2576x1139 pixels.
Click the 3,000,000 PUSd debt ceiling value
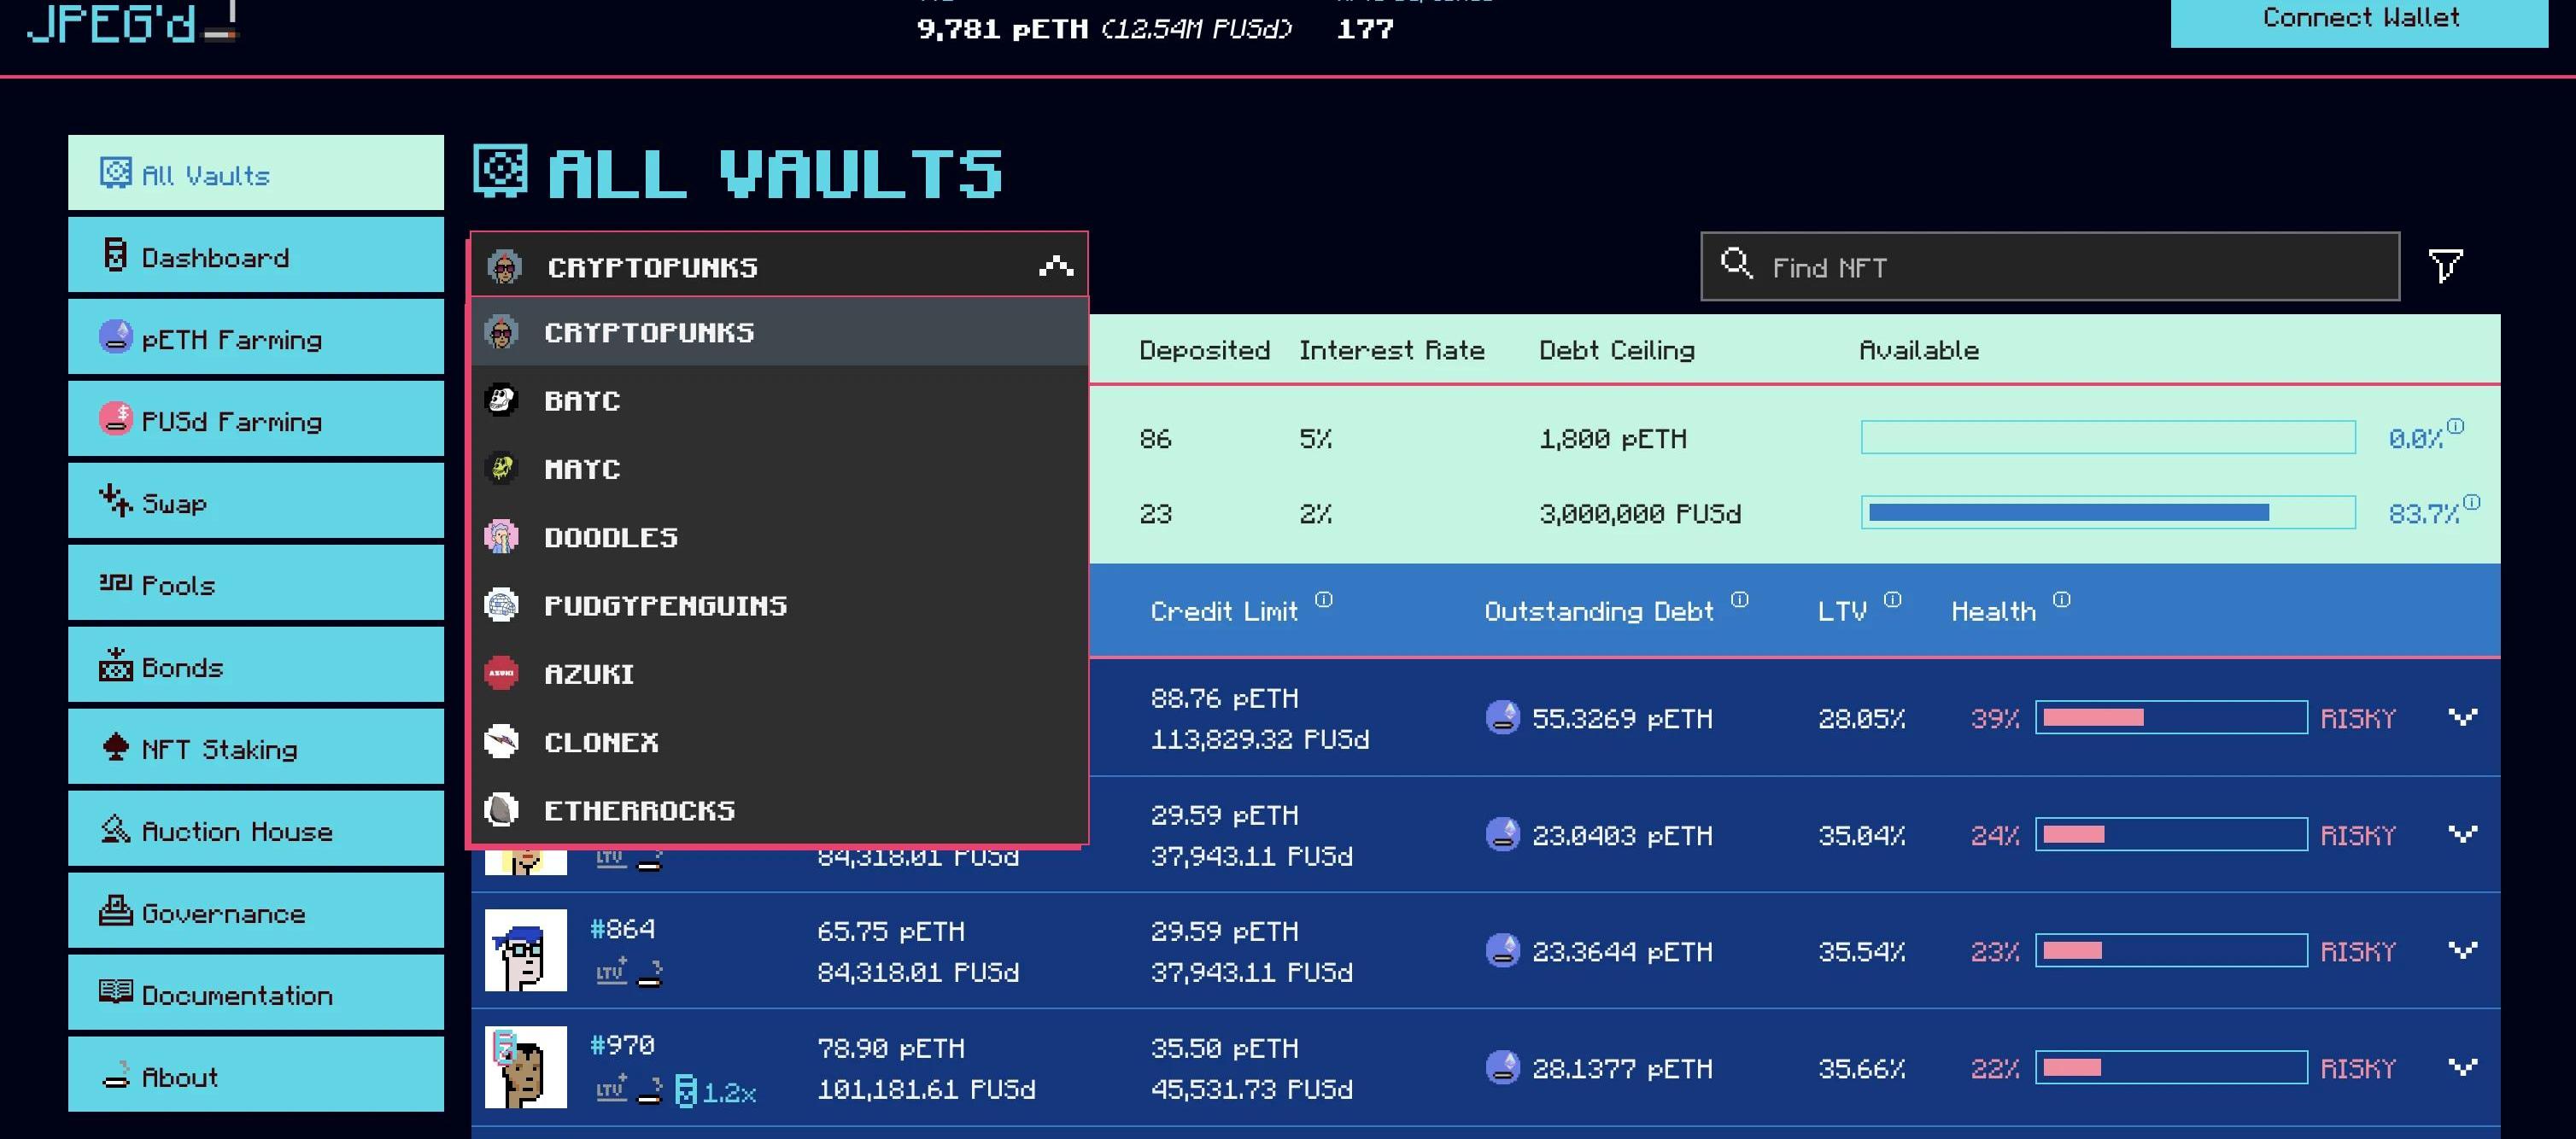click(x=1640, y=513)
